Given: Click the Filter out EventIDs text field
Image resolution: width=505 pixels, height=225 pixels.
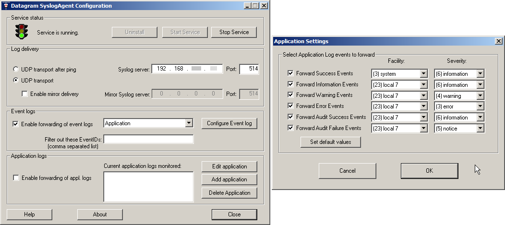Looking at the screenshot, I should pos(148,139).
